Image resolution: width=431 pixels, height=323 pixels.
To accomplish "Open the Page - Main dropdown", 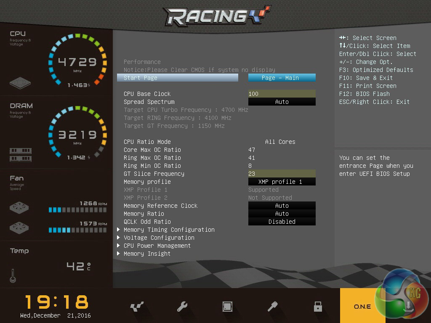I will 282,78.
